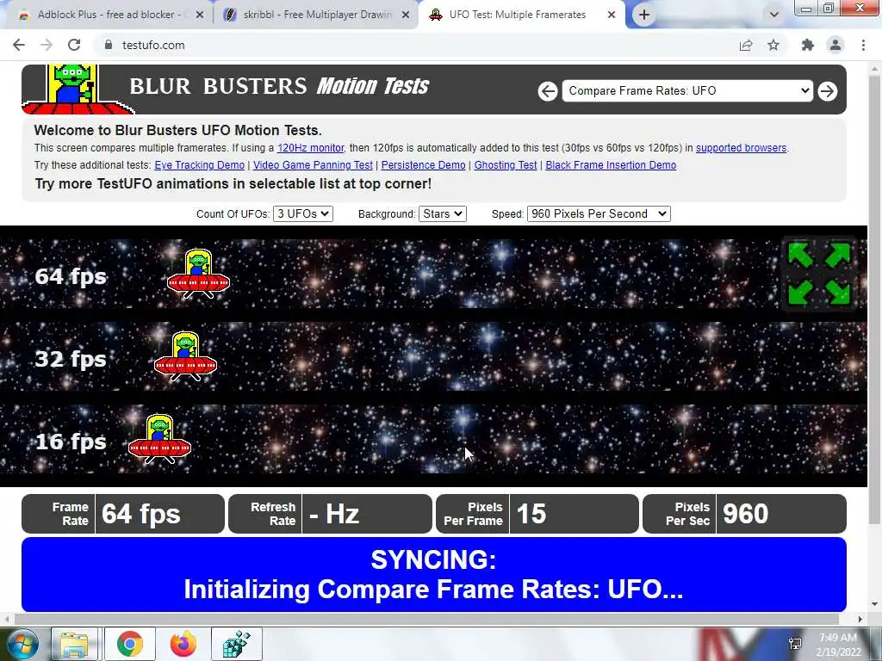This screenshot has width=882, height=661.
Task: Click the Chrome taskbar icon
Action: 130,644
